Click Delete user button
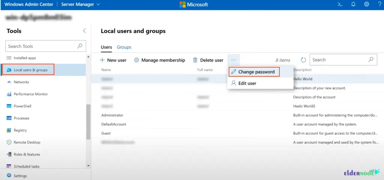This screenshot has width=384, height=180. (208, 60)
